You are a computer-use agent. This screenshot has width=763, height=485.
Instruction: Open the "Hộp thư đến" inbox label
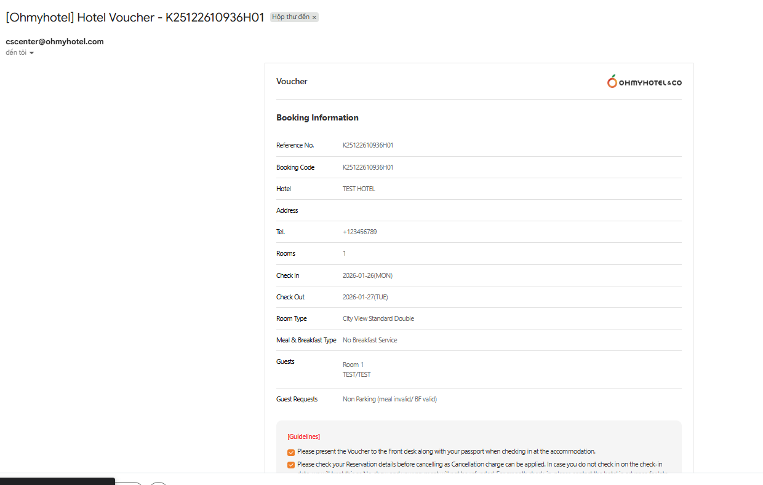click(290, 17)
